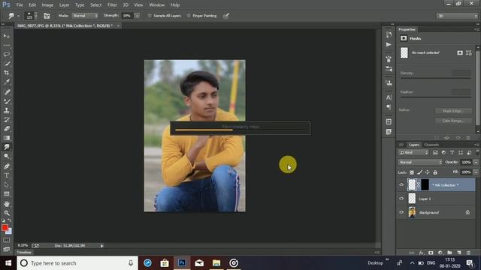Create new adjustment layer icon
The image size is (481, 270).
pos(440,253)
